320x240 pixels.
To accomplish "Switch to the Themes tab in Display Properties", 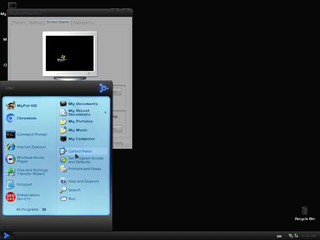I will (18, 22).
